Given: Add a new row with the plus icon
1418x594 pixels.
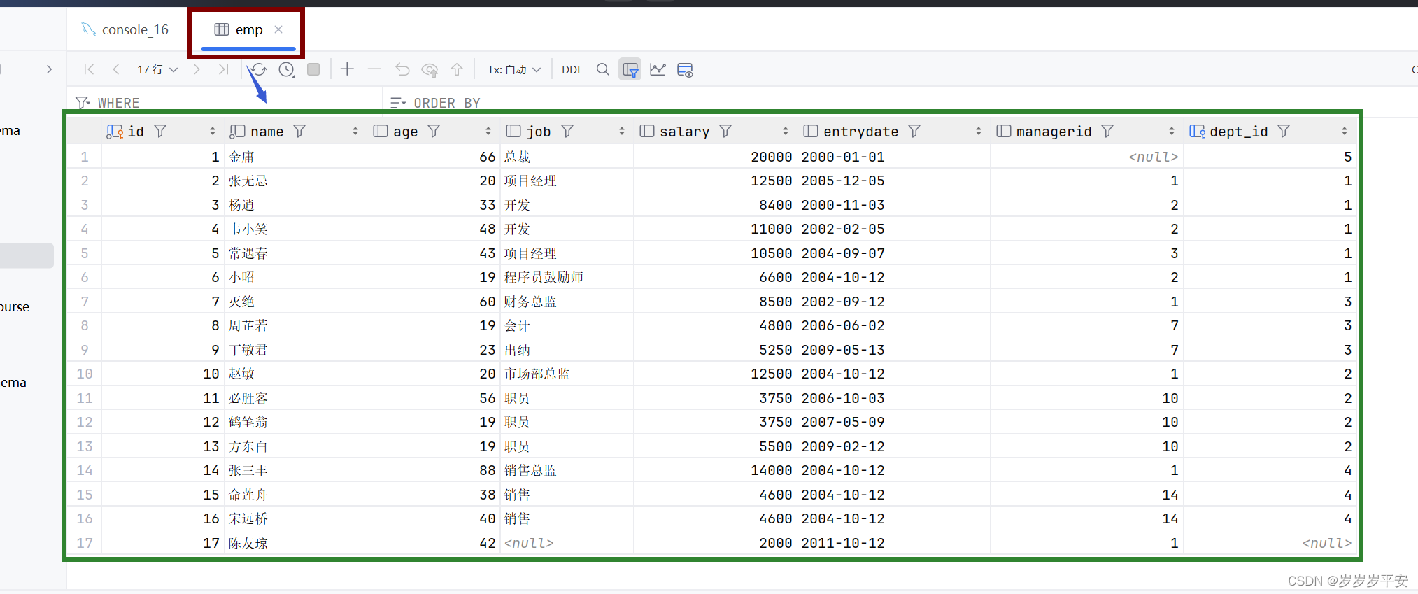Looking at the screenshot, I should 347,69.
